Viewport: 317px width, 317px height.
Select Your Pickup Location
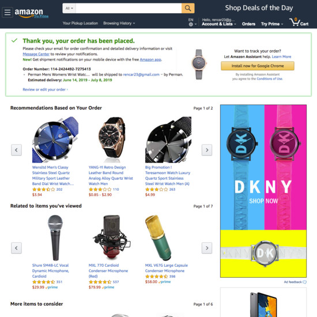point(80,23)
